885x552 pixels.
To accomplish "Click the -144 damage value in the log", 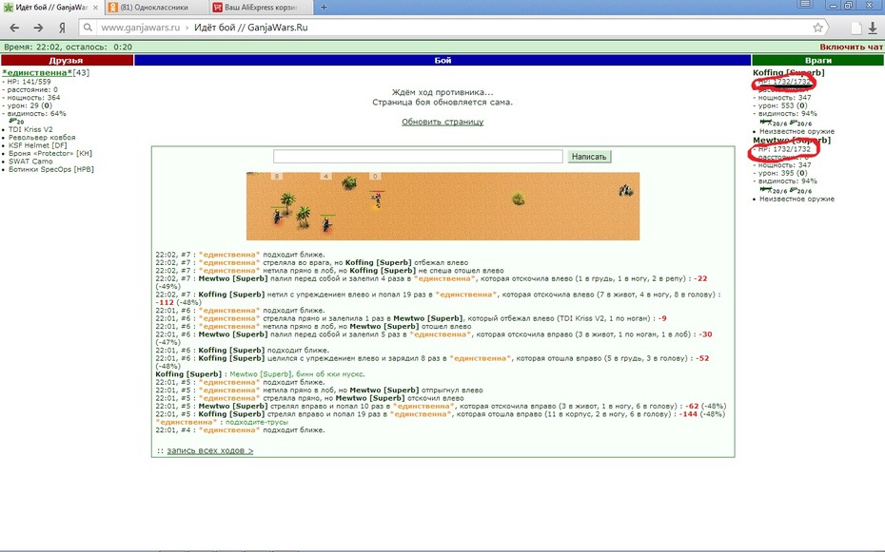I will pos(689,414).
